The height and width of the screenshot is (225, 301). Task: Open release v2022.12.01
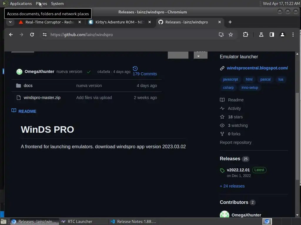click(238, 170)
